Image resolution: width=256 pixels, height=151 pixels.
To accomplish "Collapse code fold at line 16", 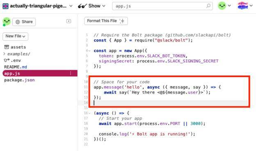I will click(x=89, y=113).
